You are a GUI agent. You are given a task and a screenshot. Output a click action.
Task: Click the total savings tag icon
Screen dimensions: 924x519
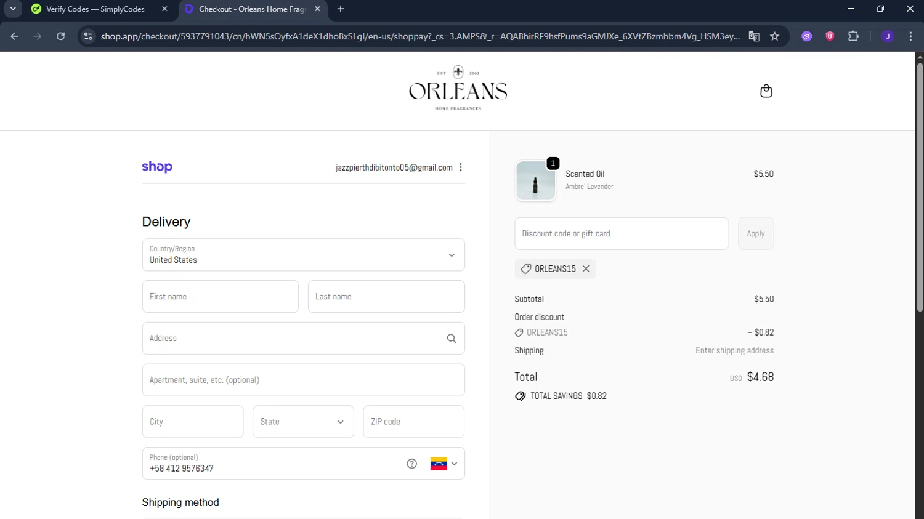[x=521, y=396]
